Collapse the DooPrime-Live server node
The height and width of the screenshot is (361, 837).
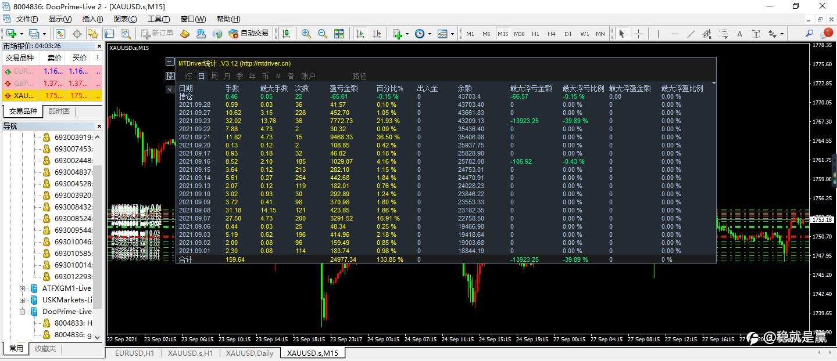pos(23,312)
